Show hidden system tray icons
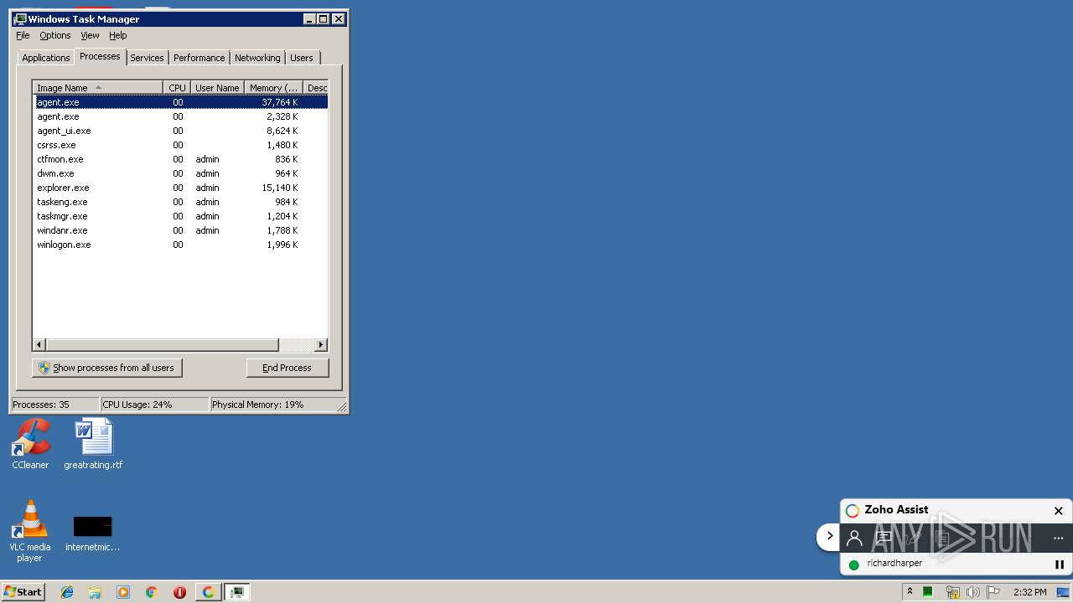The width and height of the screenshot is (1073, 603). pyautogui.click(x=910, y=592)
